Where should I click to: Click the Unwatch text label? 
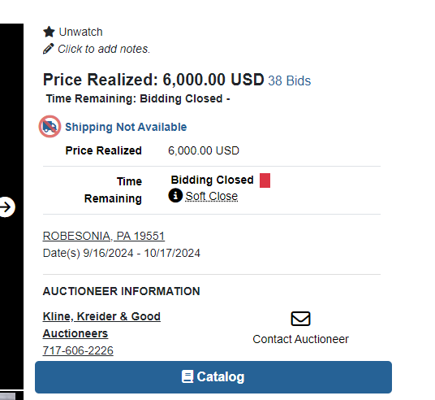80,32
